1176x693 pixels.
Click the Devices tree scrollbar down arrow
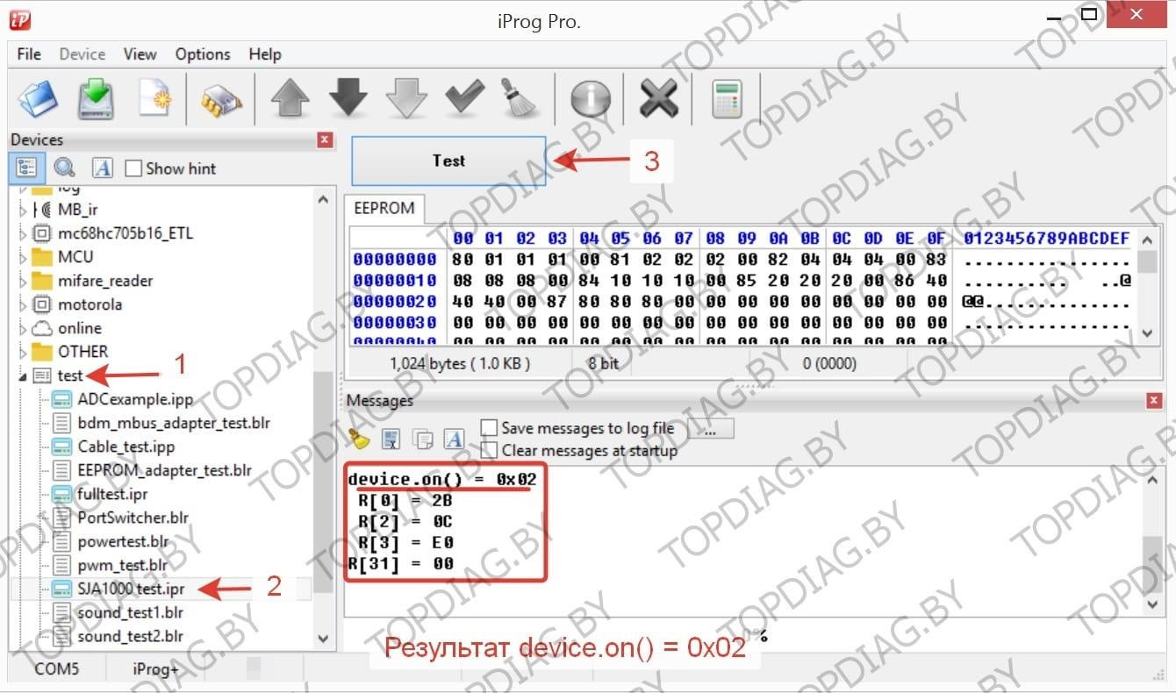[323, 639]
